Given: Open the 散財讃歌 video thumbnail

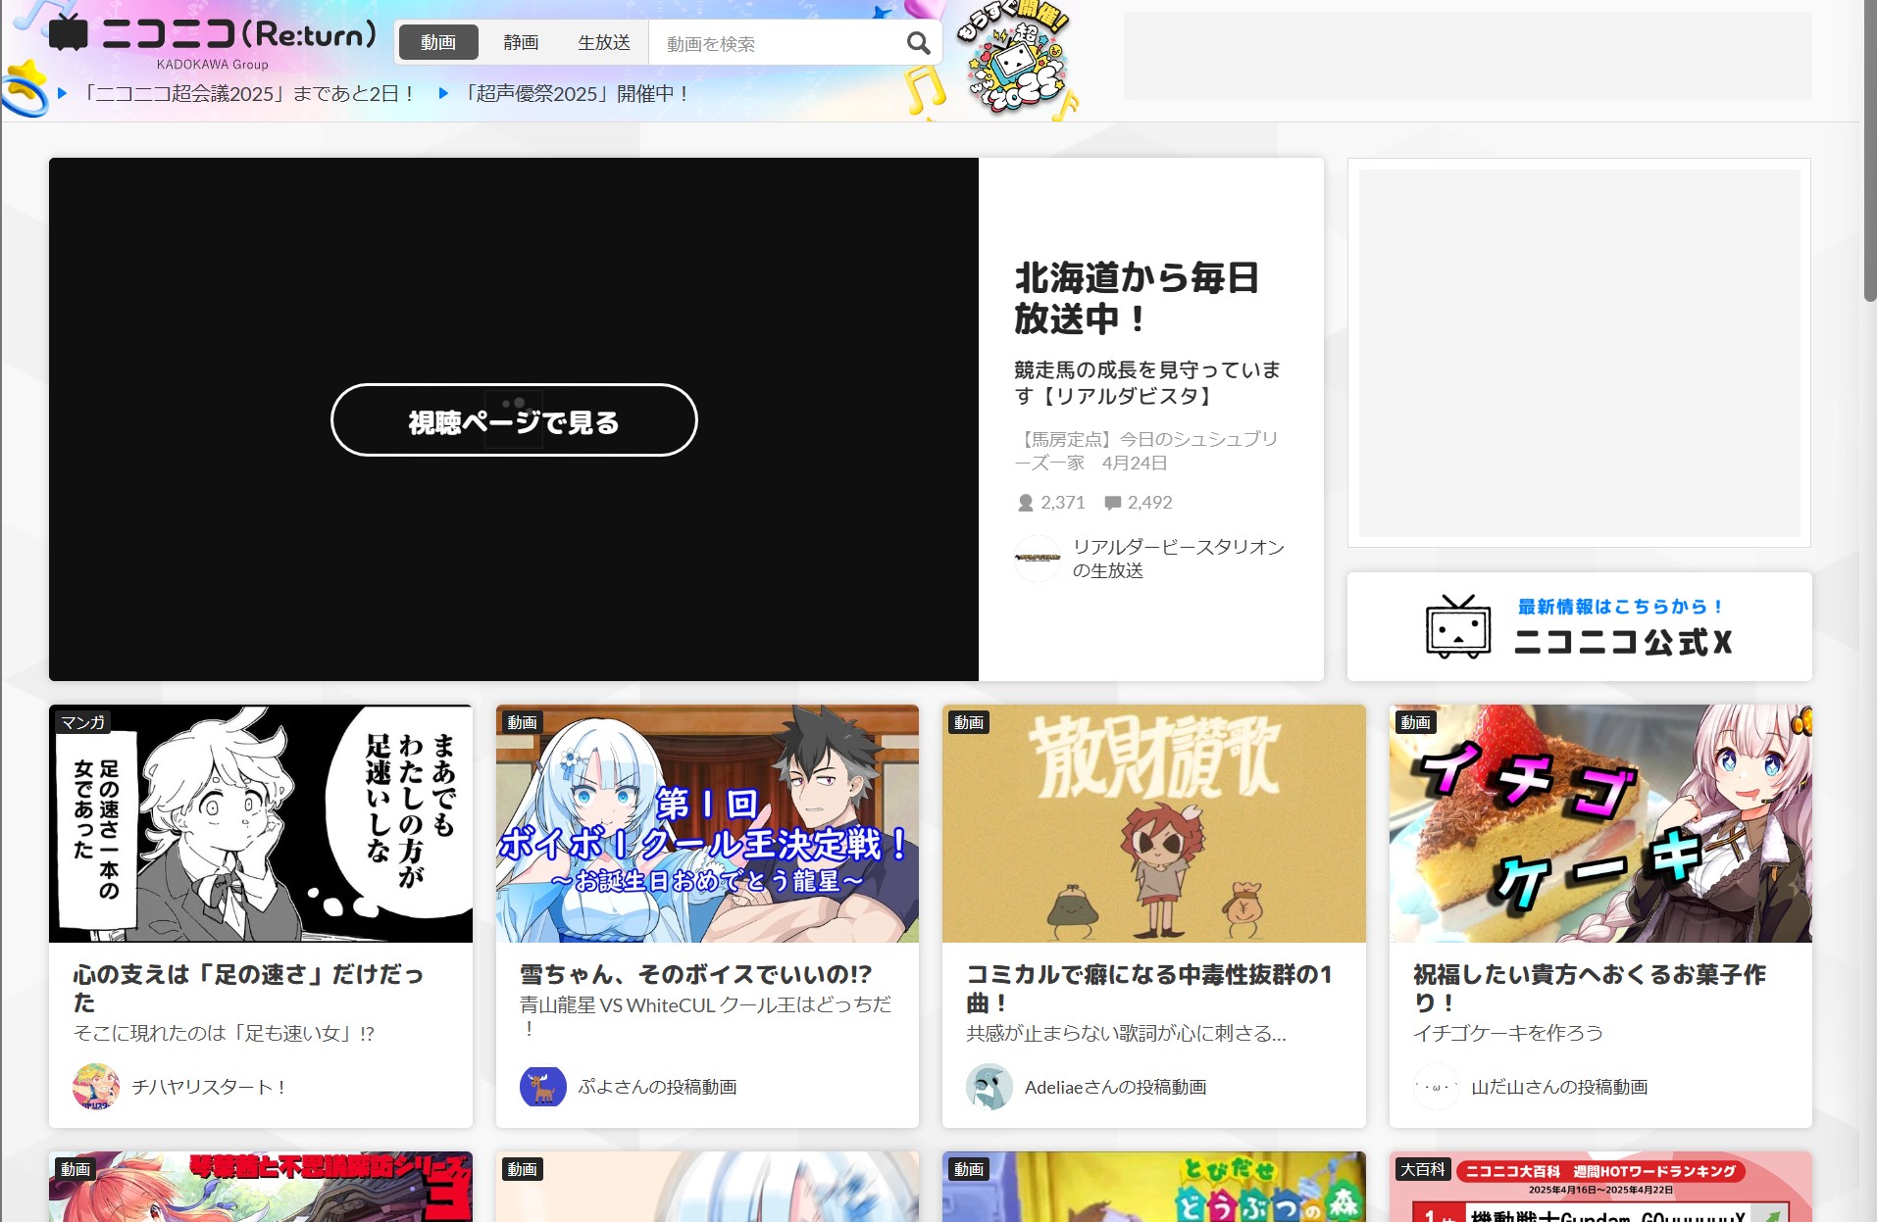Looking at the screenshot, I should click(x=1153, y=823).
